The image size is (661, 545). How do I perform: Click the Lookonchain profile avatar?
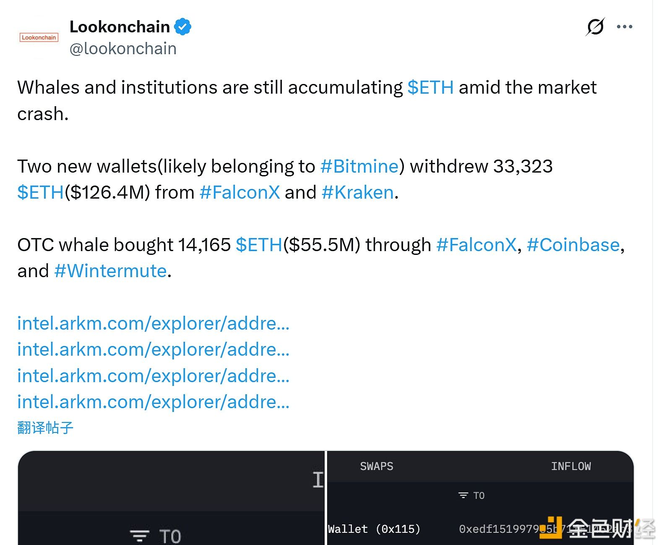[x=39, y=37]
